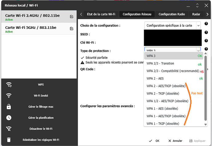Toggle checkbox for Carte Wi-Fi 2.4GHz
The width and height of the screenshot is (212, 146).
coord(72,17)
